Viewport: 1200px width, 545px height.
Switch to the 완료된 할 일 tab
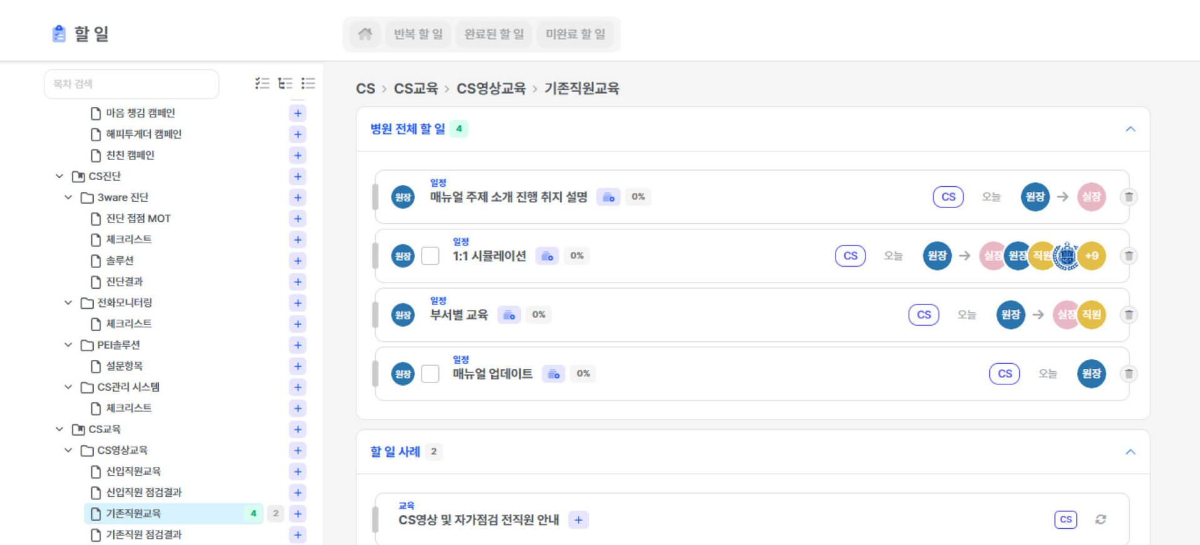494,34
